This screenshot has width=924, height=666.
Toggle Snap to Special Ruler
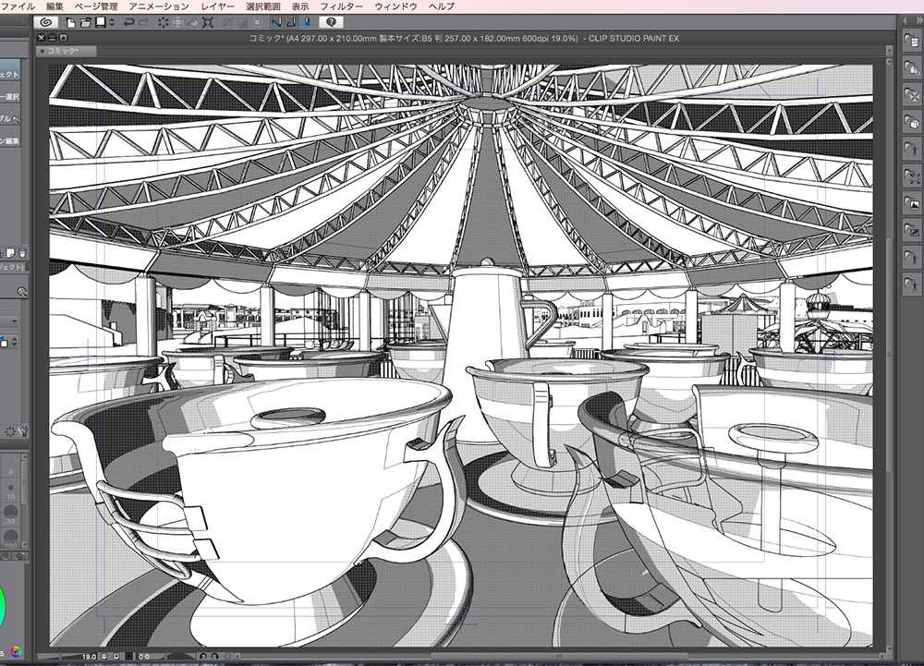[291, 22]
